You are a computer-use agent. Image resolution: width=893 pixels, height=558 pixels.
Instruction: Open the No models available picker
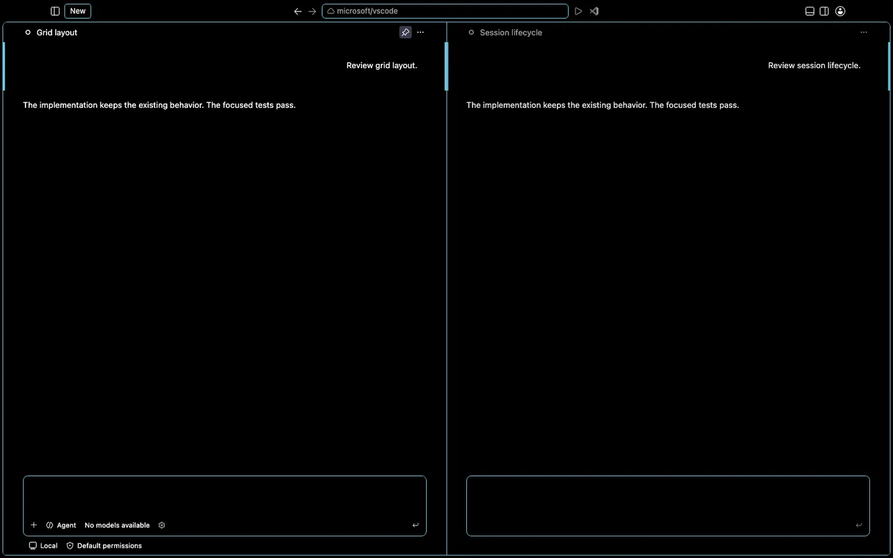coord(117,525)
